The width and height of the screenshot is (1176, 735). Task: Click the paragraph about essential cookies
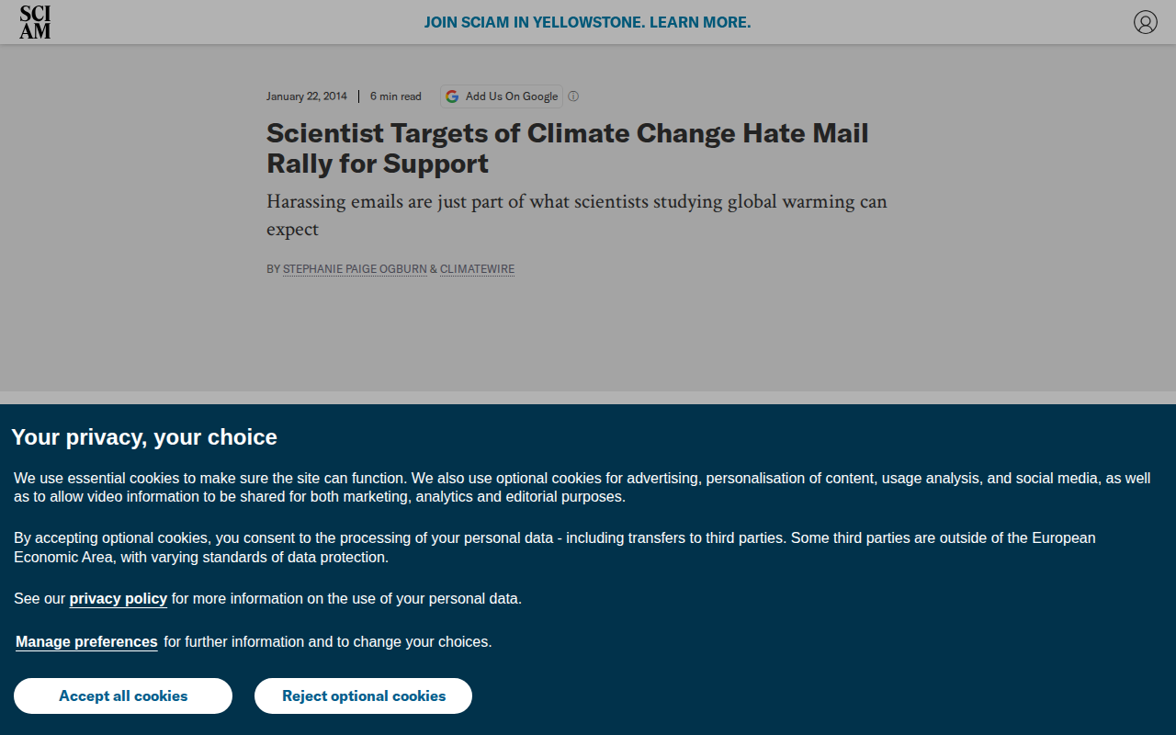[x=582, y=488]
